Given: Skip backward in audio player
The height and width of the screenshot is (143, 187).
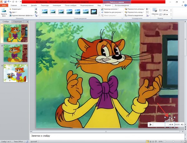Looking at the screenshot, I should (170, 124).
